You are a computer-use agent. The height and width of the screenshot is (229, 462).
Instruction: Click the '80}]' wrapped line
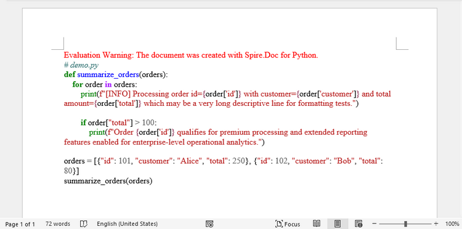[71, 171]
